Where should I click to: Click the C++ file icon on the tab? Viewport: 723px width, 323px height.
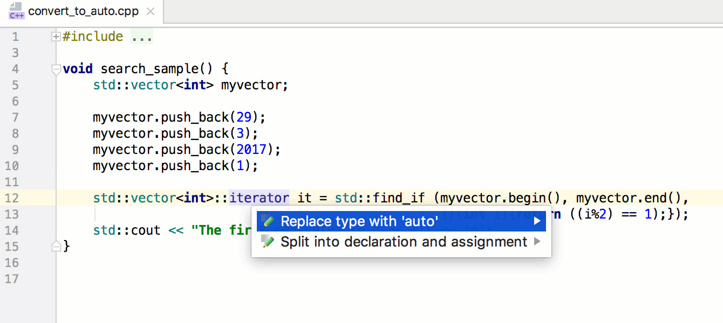(17, 11)
